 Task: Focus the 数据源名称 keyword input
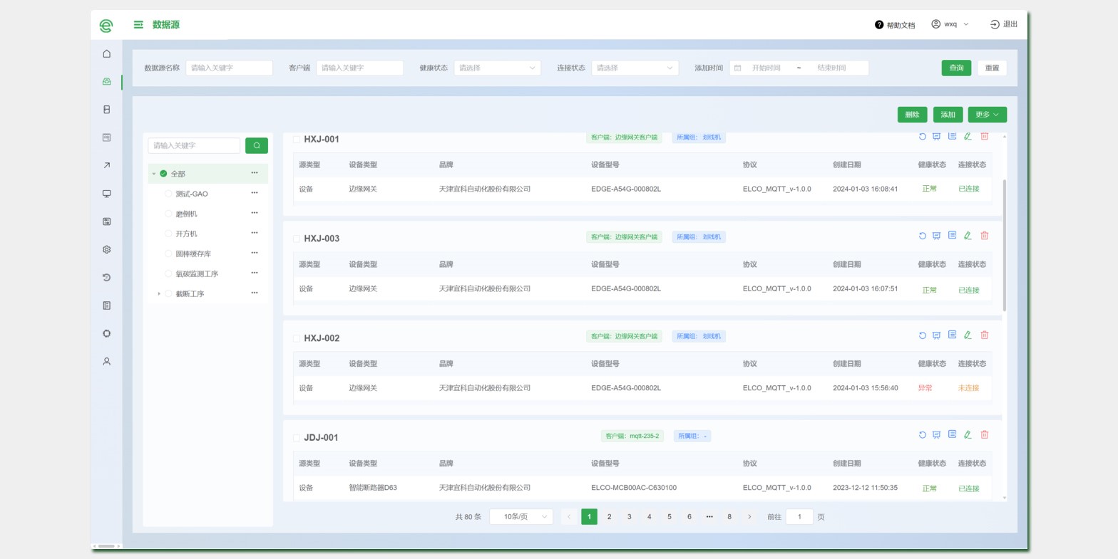point(229,68)
